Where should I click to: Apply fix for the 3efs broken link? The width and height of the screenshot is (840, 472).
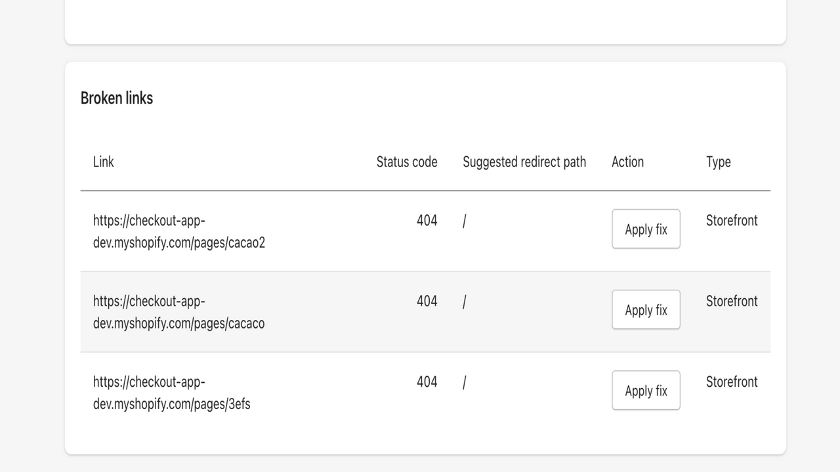tap(646, 390)
